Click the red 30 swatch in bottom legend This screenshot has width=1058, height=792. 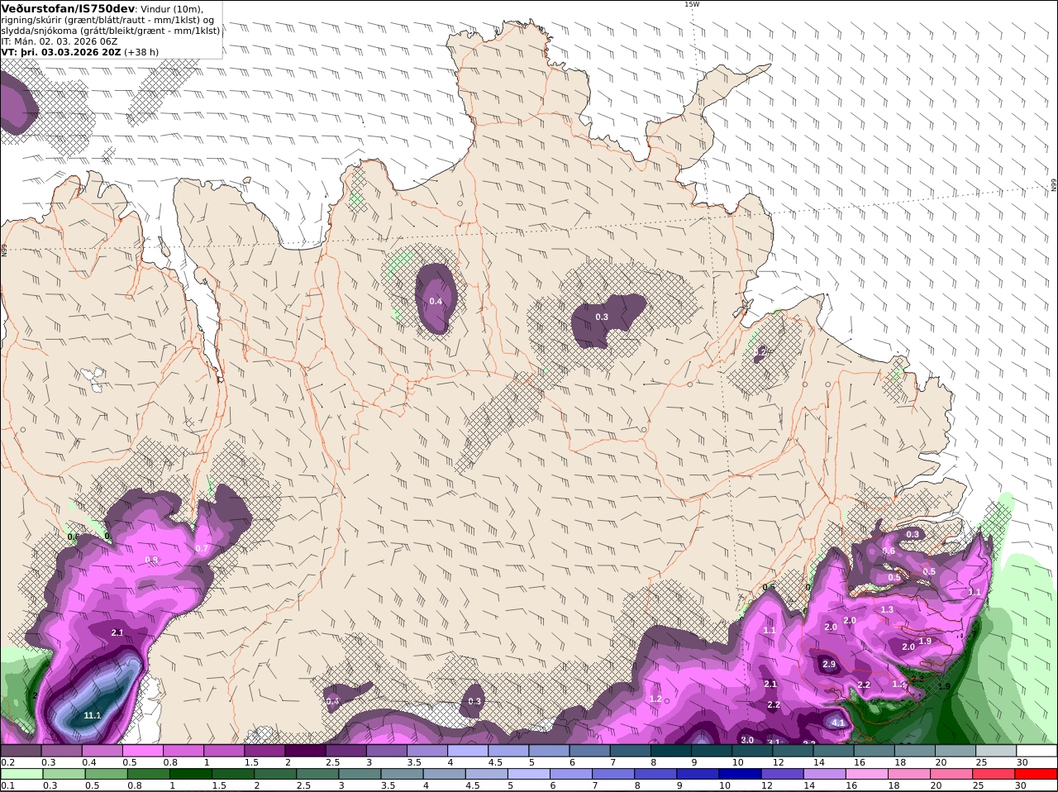pos(1037,773)
